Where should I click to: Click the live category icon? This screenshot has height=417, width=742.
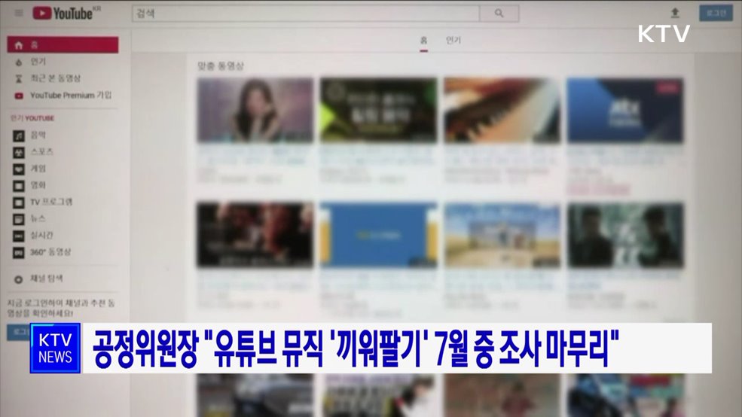point(18,236)
